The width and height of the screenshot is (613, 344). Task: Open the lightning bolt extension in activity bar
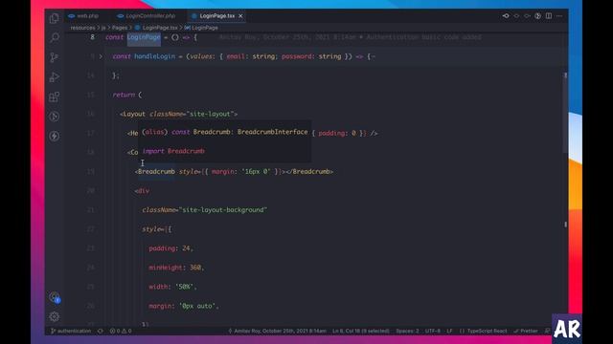click(x=55, y=136)
